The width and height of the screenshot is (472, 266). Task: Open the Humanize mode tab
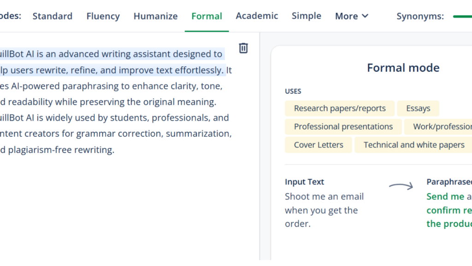(155, 16)
